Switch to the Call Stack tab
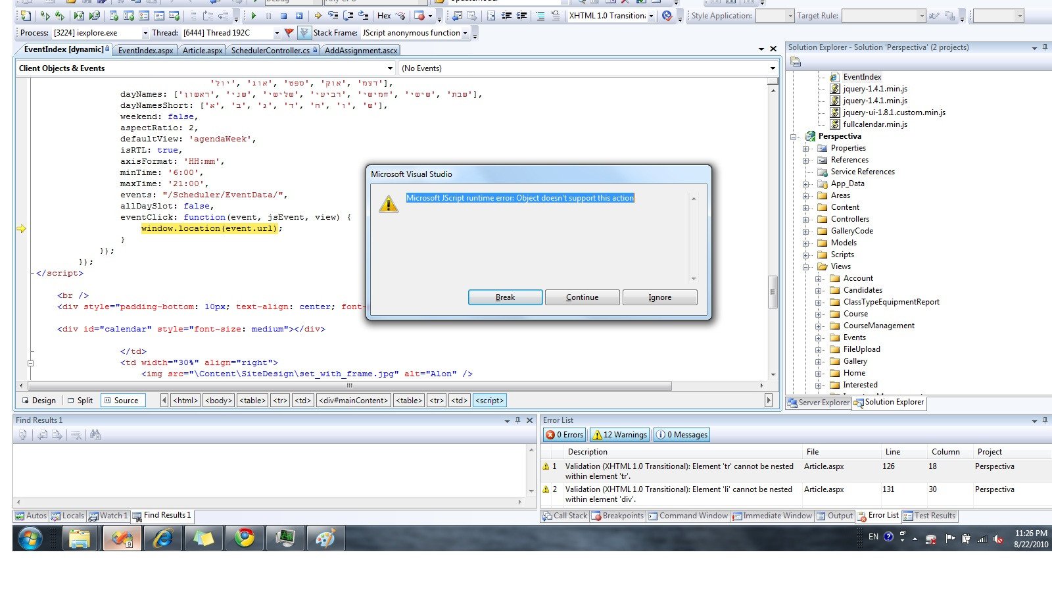1052x592 pixels. (x=564, y=516)
